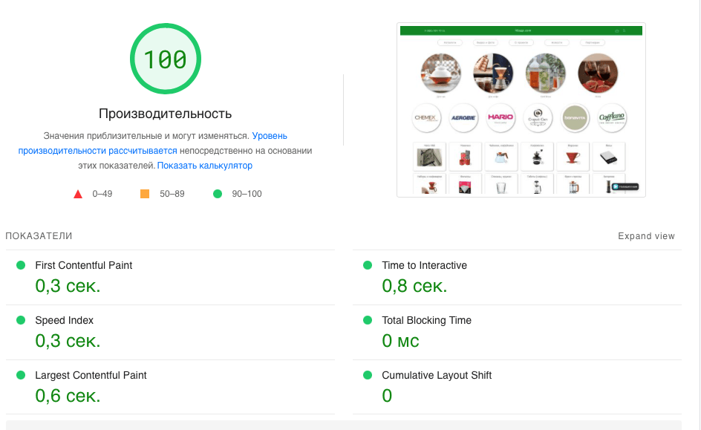
Task: Click green status dot beside Total Blocking Time
Action: (x=367, y=320)
